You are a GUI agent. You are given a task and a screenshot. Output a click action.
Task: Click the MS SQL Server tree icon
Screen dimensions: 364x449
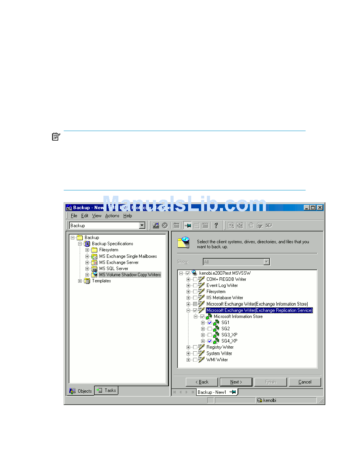[94, 269]
